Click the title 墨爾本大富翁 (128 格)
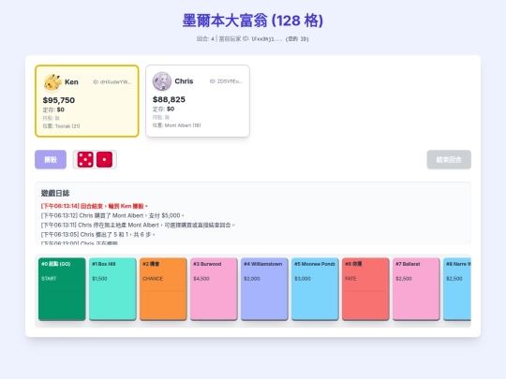This screenshot has width=506, height=379. click(x=253, y=21)
